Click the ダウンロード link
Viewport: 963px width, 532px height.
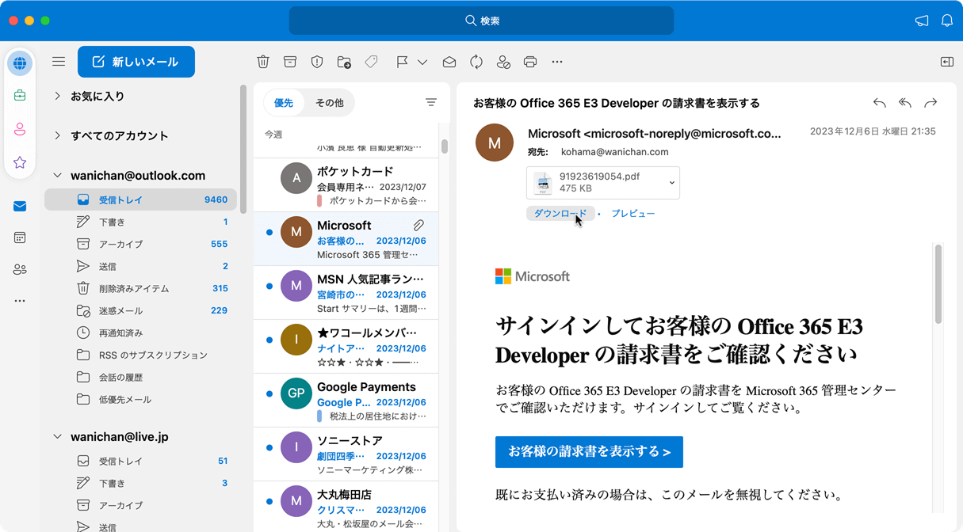[x=560, y=214]
